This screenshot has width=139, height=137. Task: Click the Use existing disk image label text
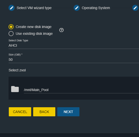point(34,34)
